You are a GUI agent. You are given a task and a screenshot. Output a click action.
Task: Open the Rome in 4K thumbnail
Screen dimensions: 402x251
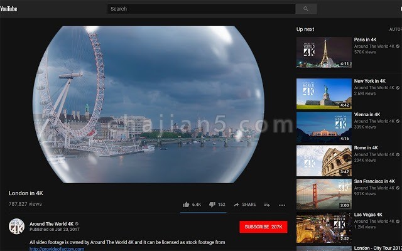pos(324,161)
